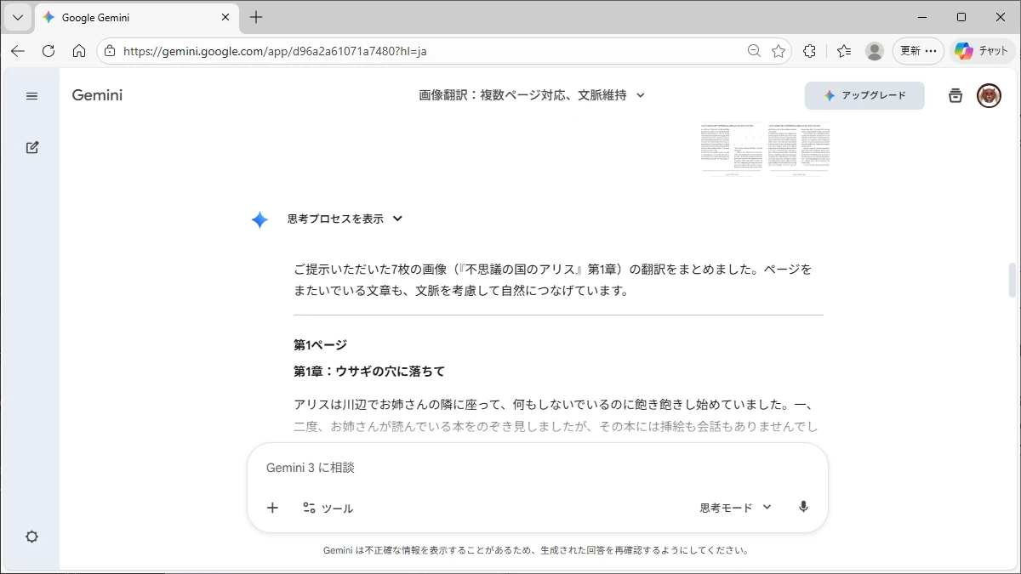Screen dimensions: 1021x574
Task: Open the browser tab list chevron
Action: click(x=17, y=17)
